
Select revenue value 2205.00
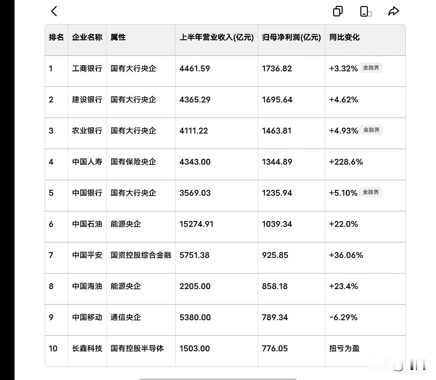point(195,286)
